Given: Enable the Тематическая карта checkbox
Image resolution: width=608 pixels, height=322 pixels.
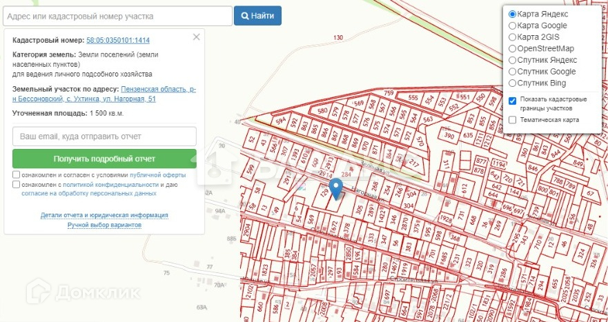Looking at the screenshot, I should point(512,120).
